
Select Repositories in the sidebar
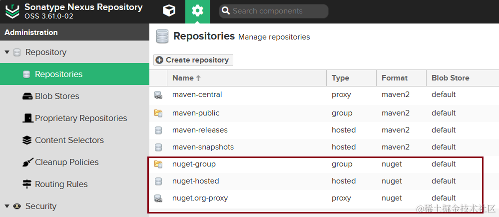pyautogui.click(x=74, y=74)
